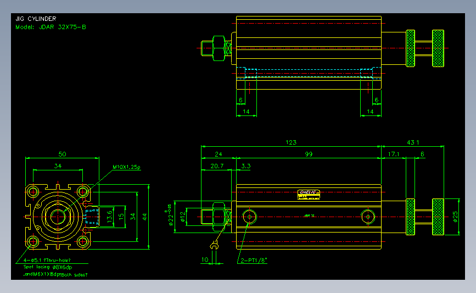
Task: Select the 2-PT1/8" port callout
Action: [x=254, y=260]
